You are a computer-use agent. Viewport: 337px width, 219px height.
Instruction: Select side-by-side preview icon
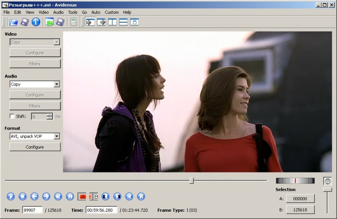tap(112, 22)
